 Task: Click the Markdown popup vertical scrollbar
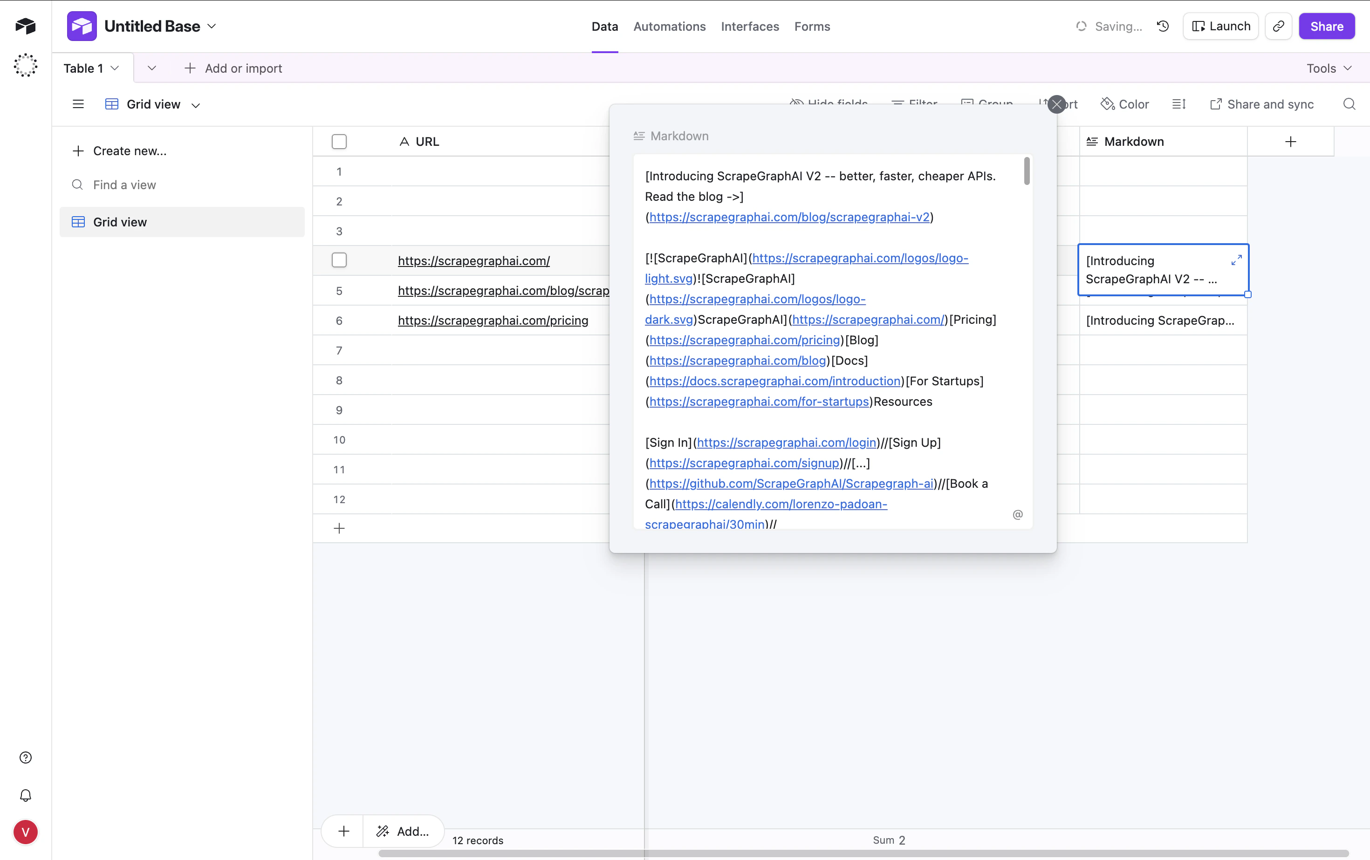coord(1027,171)
